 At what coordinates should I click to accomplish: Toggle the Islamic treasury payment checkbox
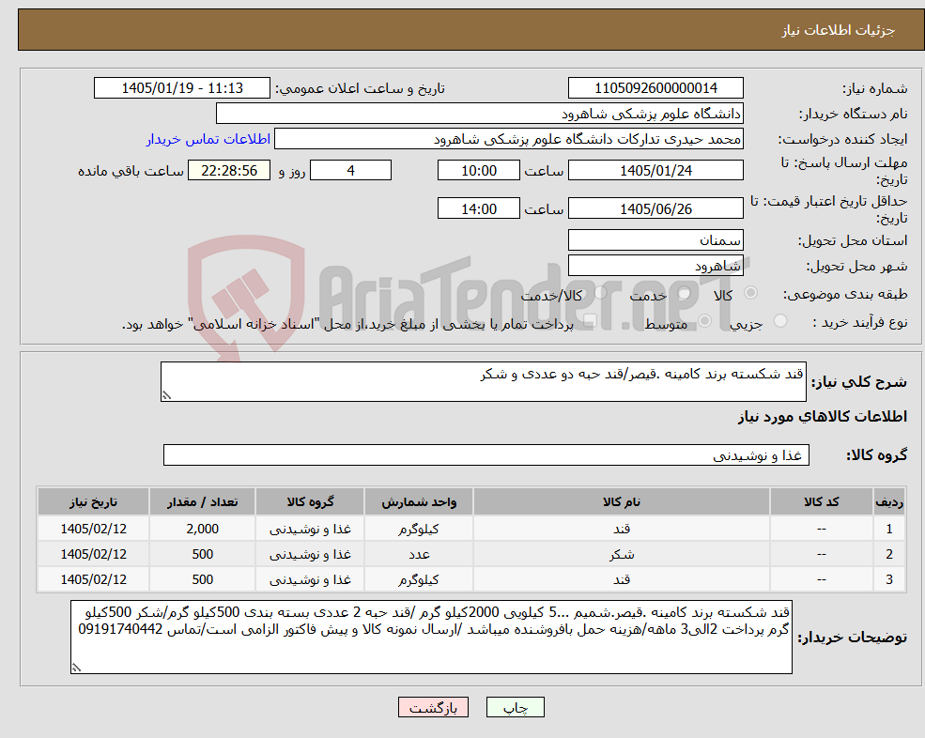point(590,321)
